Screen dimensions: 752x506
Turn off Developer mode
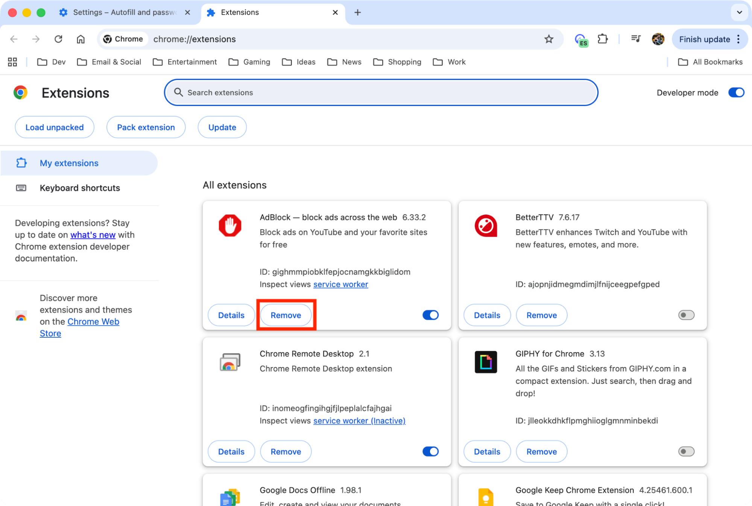coord(736,92)
